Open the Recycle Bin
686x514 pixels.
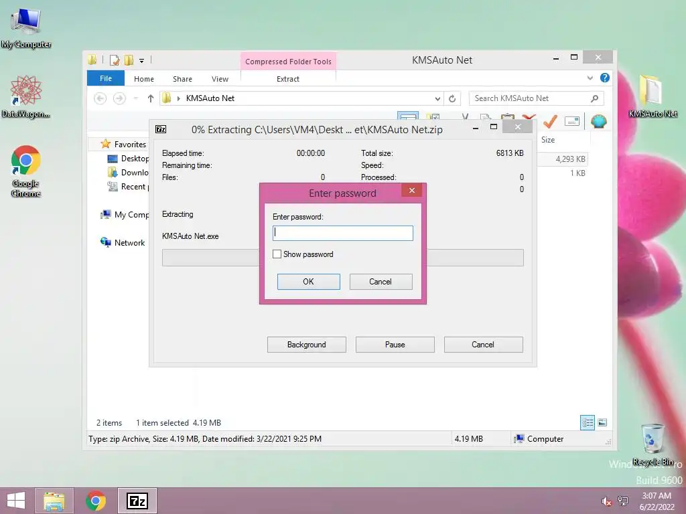653,444
